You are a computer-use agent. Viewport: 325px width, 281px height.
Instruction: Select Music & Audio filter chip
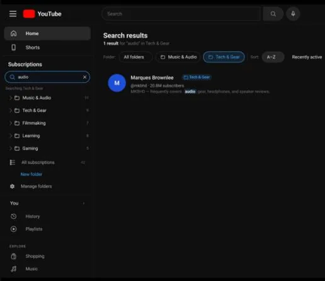tap(178, 57)
